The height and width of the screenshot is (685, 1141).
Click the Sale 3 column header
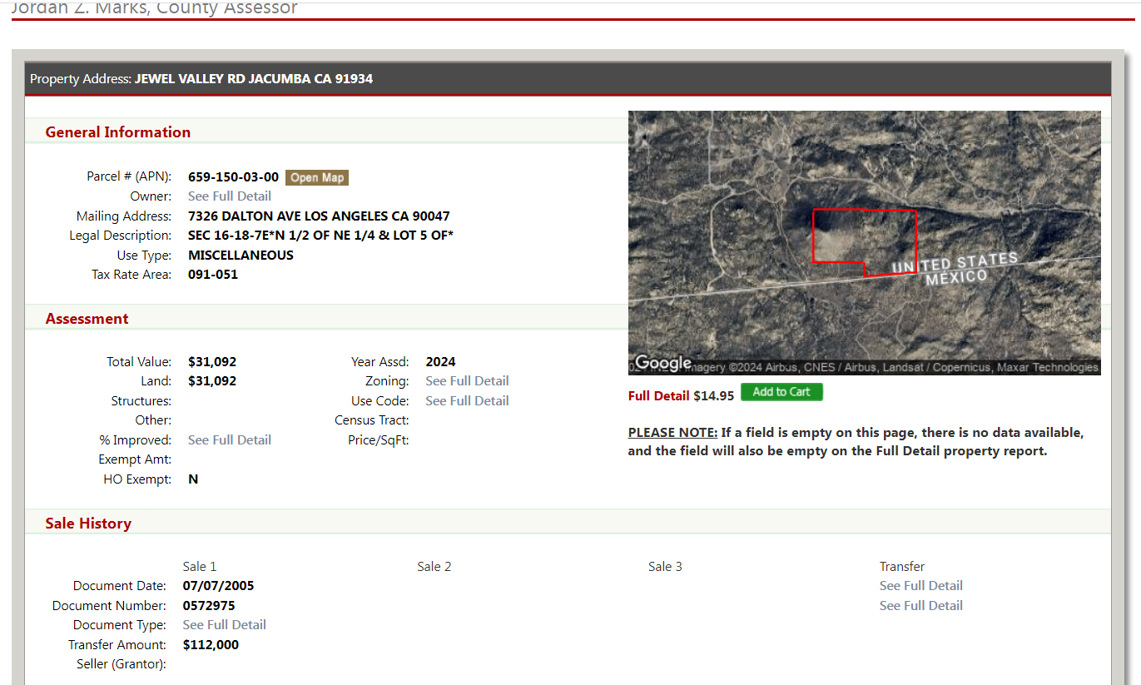666,567
